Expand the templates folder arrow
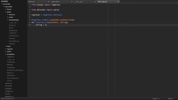The image size is (178, 100). (x=6, y=54)
